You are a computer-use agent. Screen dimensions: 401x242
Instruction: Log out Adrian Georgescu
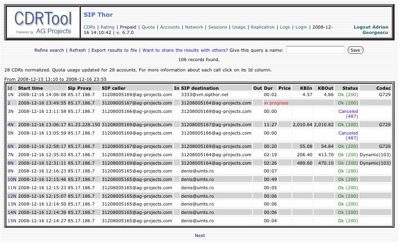click(371, 30)
